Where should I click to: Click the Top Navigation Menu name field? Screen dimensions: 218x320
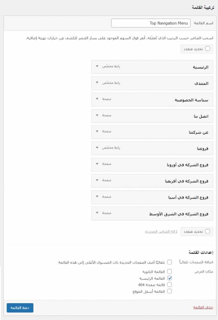tap(150, 23)
